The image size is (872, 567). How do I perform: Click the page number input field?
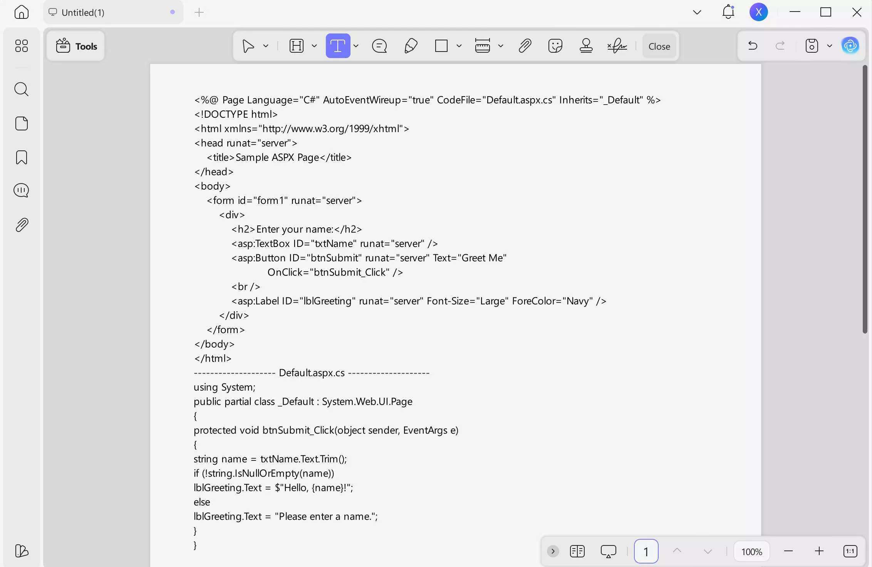(x=646, y=551)
